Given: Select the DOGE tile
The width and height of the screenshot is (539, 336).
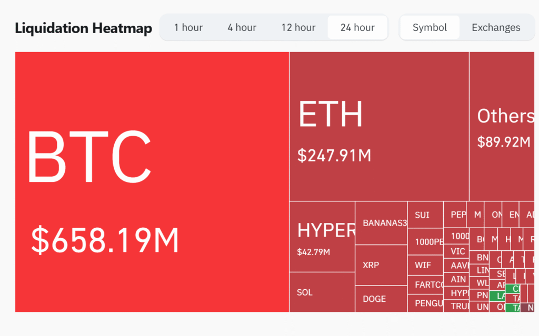Looking at the screenshot, I should tap(381, 299).
